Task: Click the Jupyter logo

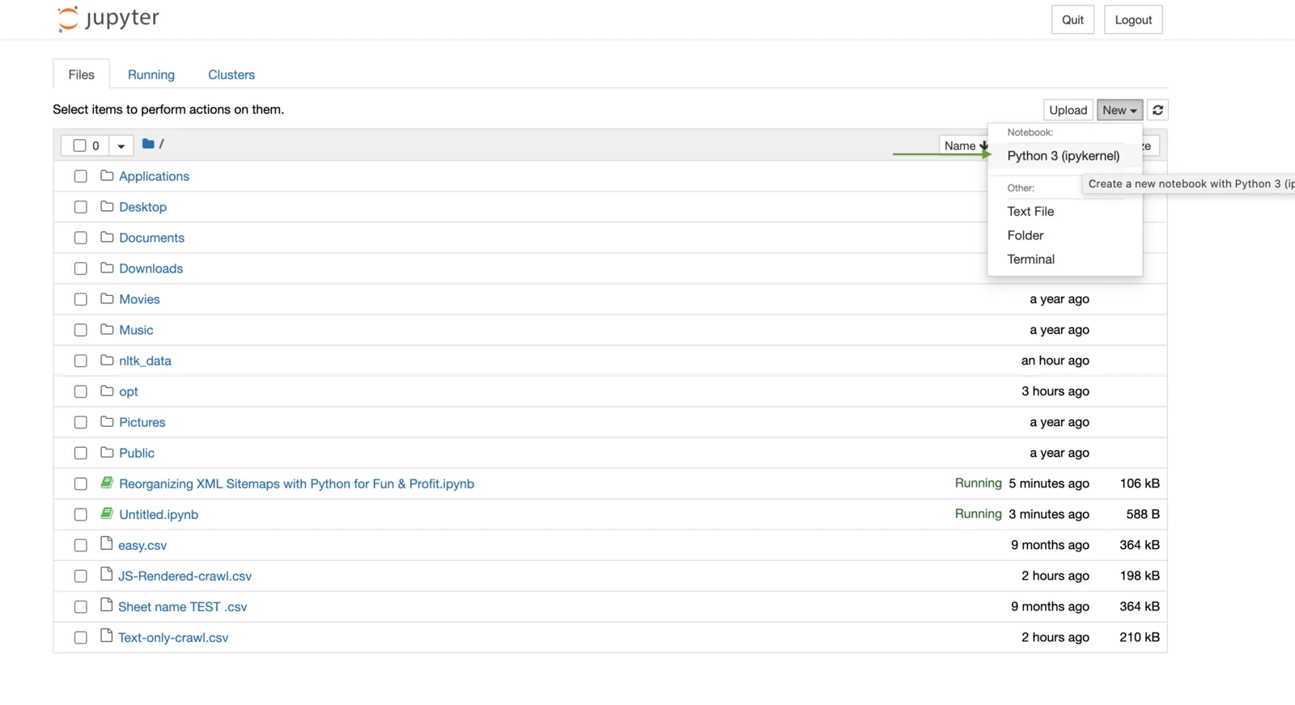Action: point(108,19)
